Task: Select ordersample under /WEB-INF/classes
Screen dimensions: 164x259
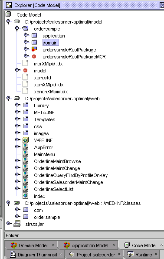Action: point(47,217)
